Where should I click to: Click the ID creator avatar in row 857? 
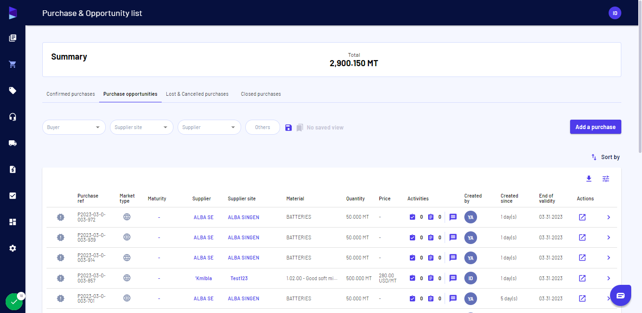470,278
